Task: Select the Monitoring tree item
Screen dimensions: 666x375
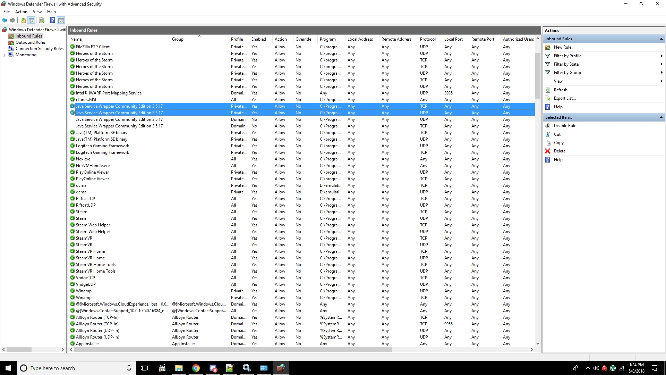Action: point(26,55)
